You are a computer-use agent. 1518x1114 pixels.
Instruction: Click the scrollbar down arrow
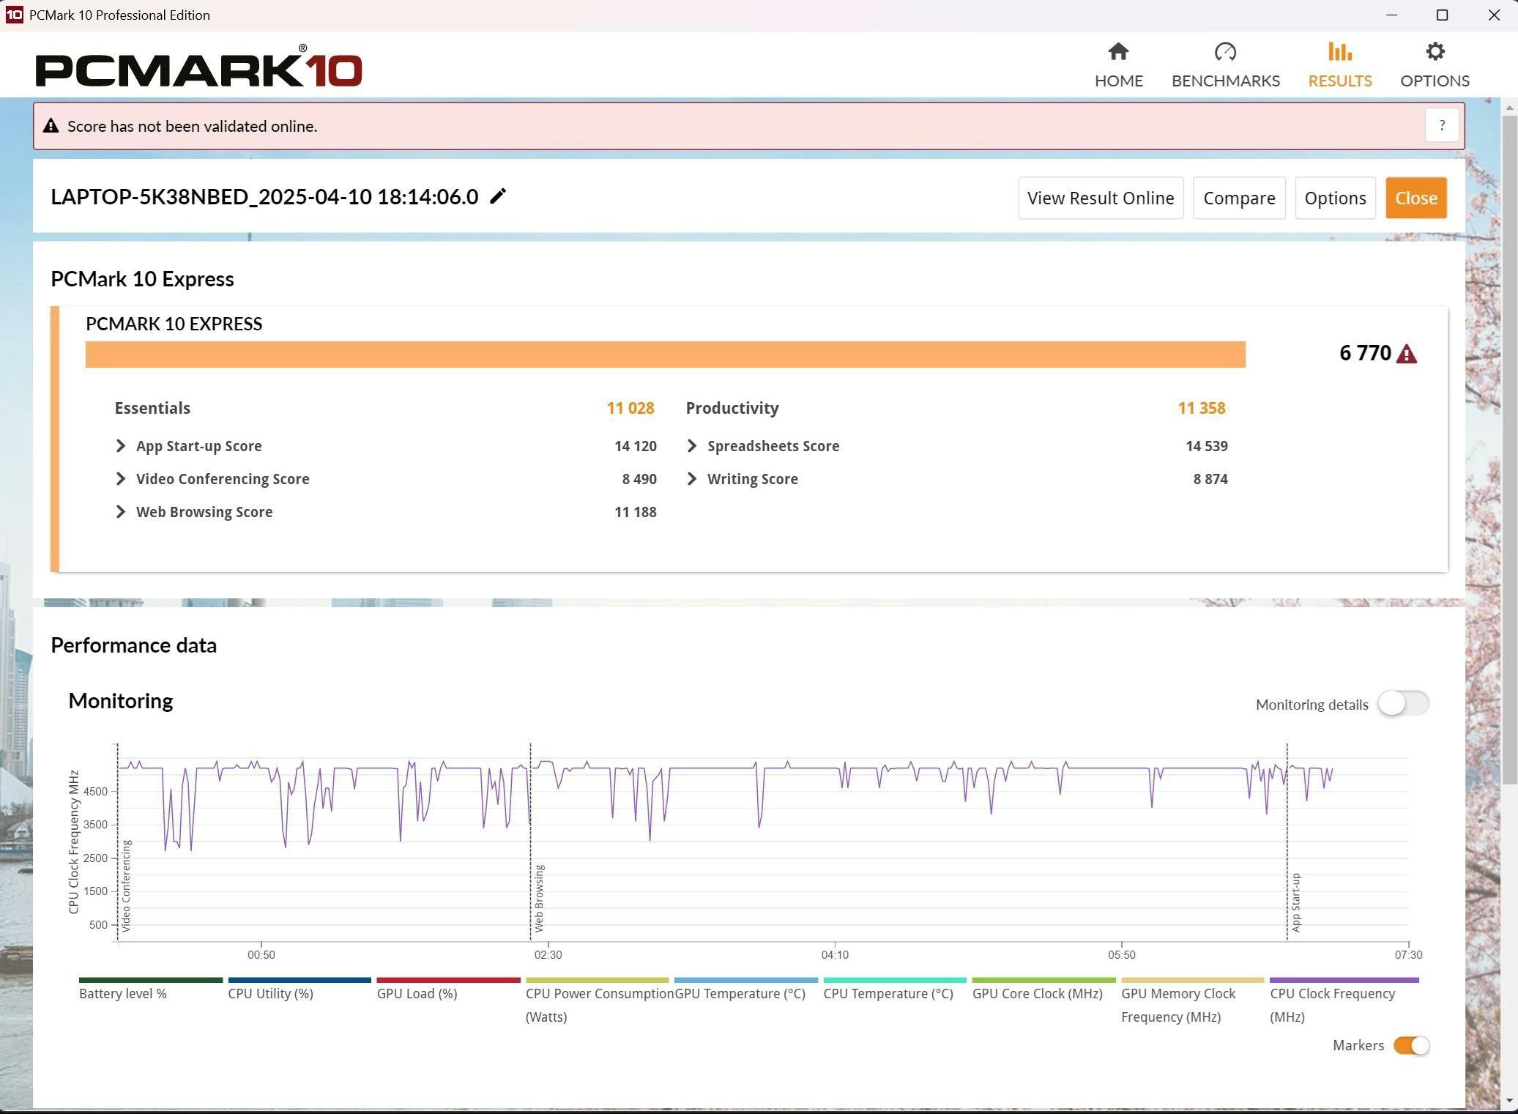1509,1101
